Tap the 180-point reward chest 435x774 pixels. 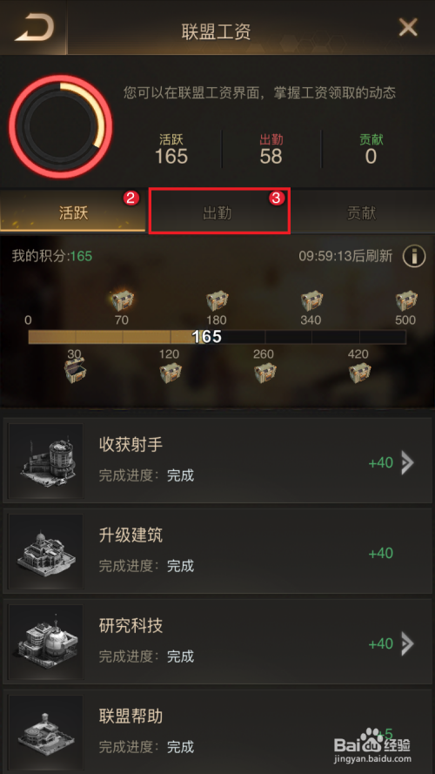pos(216,300)
